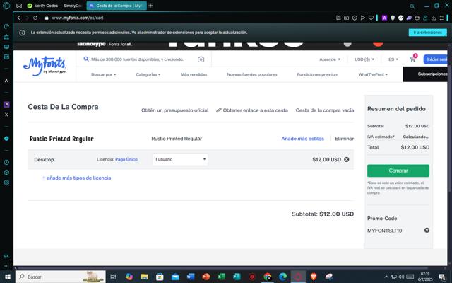Screen dimensions: 452x283
Task: Remove promo code MYFONTSLT10
Action: [x=427, y=230]
